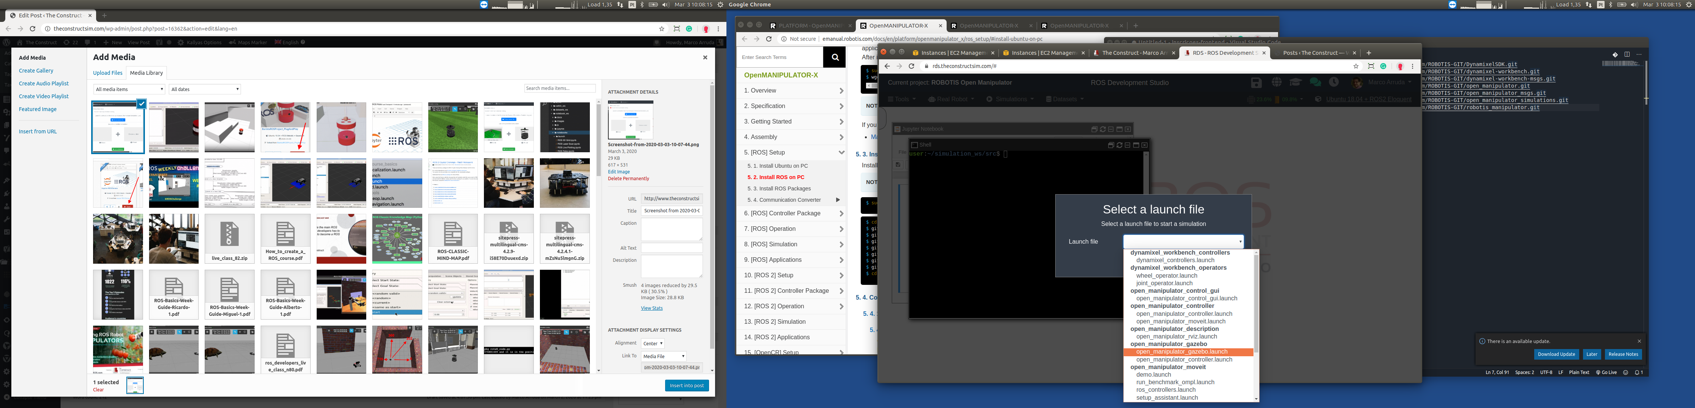Viewport: 1695px width, 408px height.
Task: Open the Alignment dropdown set to Center
Action: coord(653,344)
